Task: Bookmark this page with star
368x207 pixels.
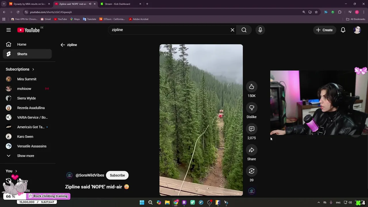Action: (x=316, y=12)
